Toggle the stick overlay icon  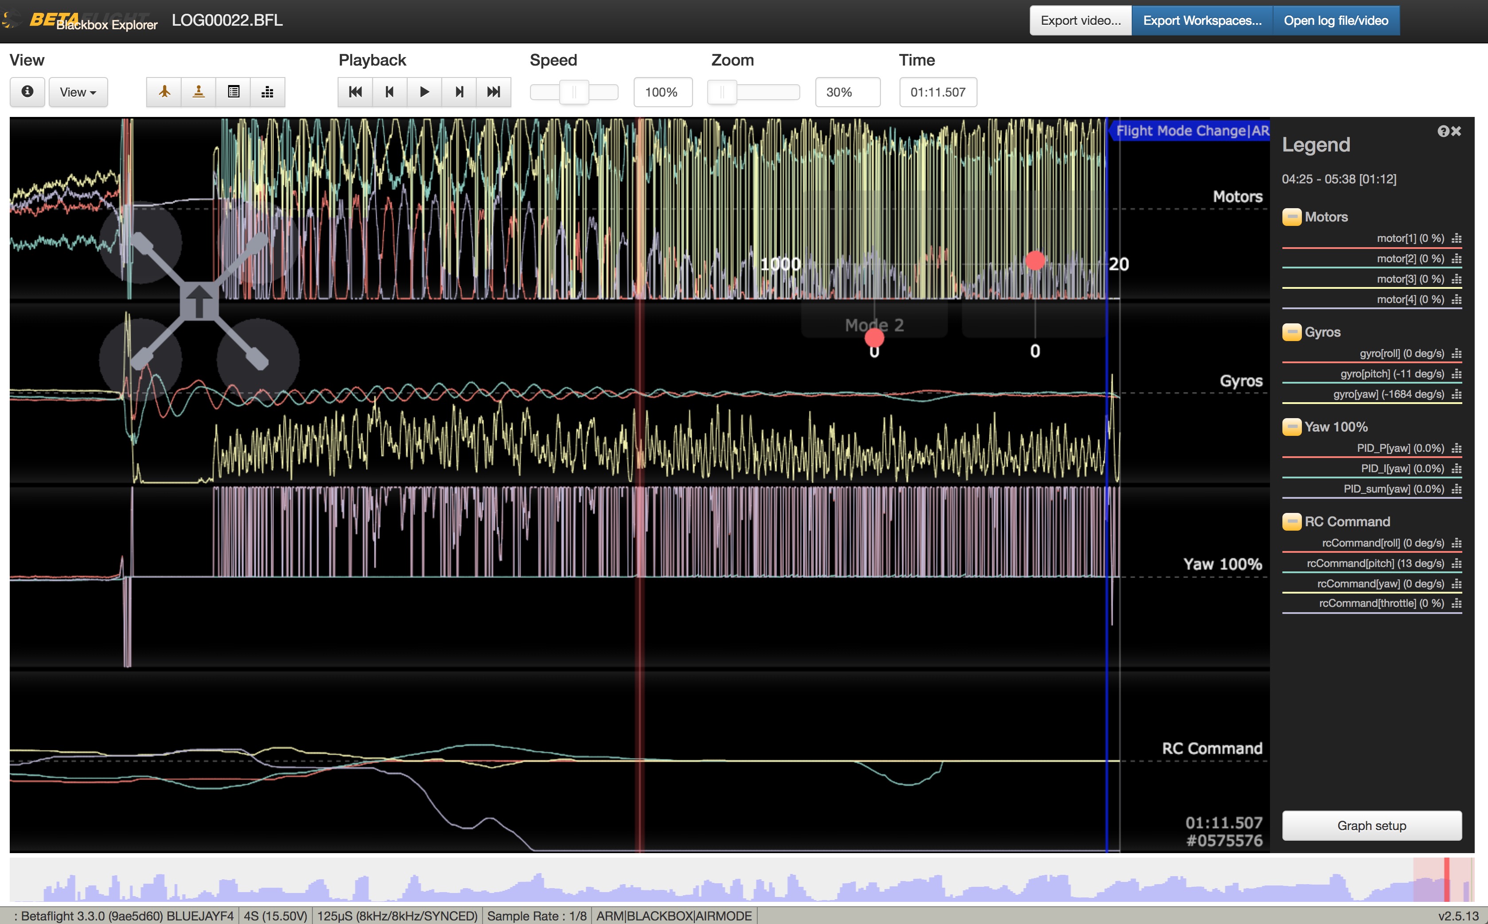pyautogui.click(x=198, y=92)
